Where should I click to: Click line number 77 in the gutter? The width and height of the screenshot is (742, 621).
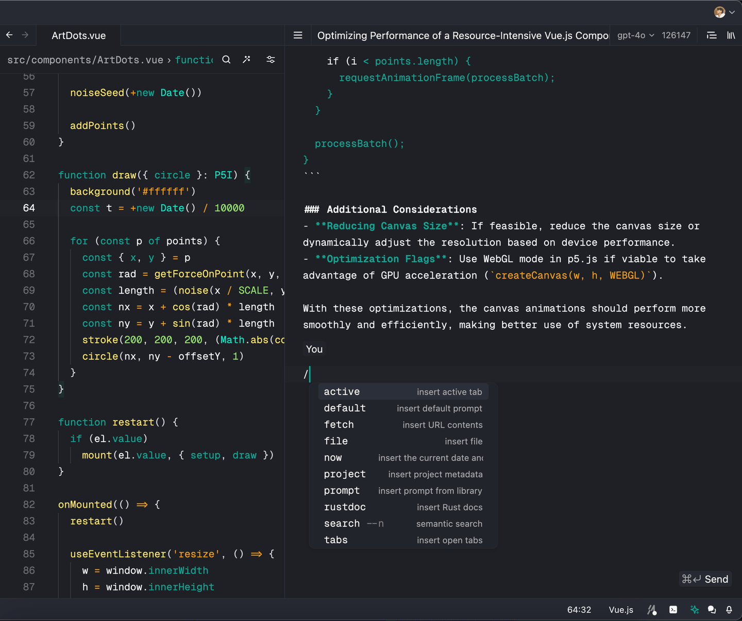pos(29,423)
